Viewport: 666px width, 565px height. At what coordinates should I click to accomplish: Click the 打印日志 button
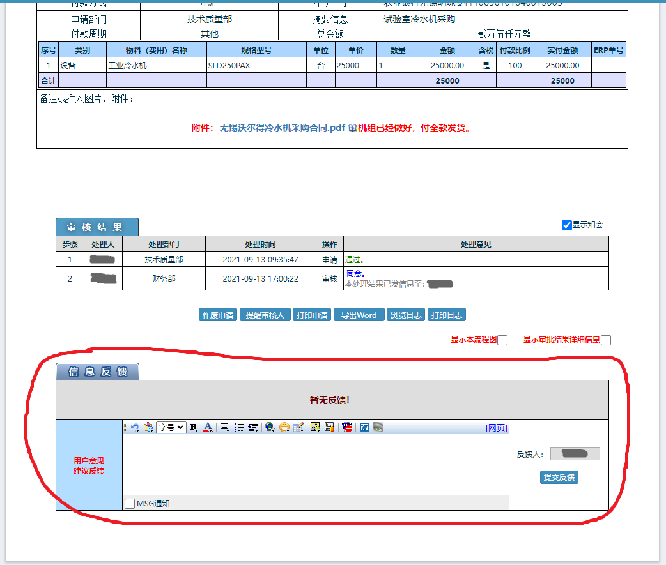pyautogui.click(x=447, y=315)
